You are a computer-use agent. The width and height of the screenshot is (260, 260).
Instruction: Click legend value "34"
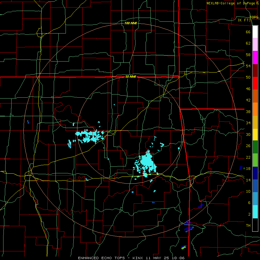point(248,123)
